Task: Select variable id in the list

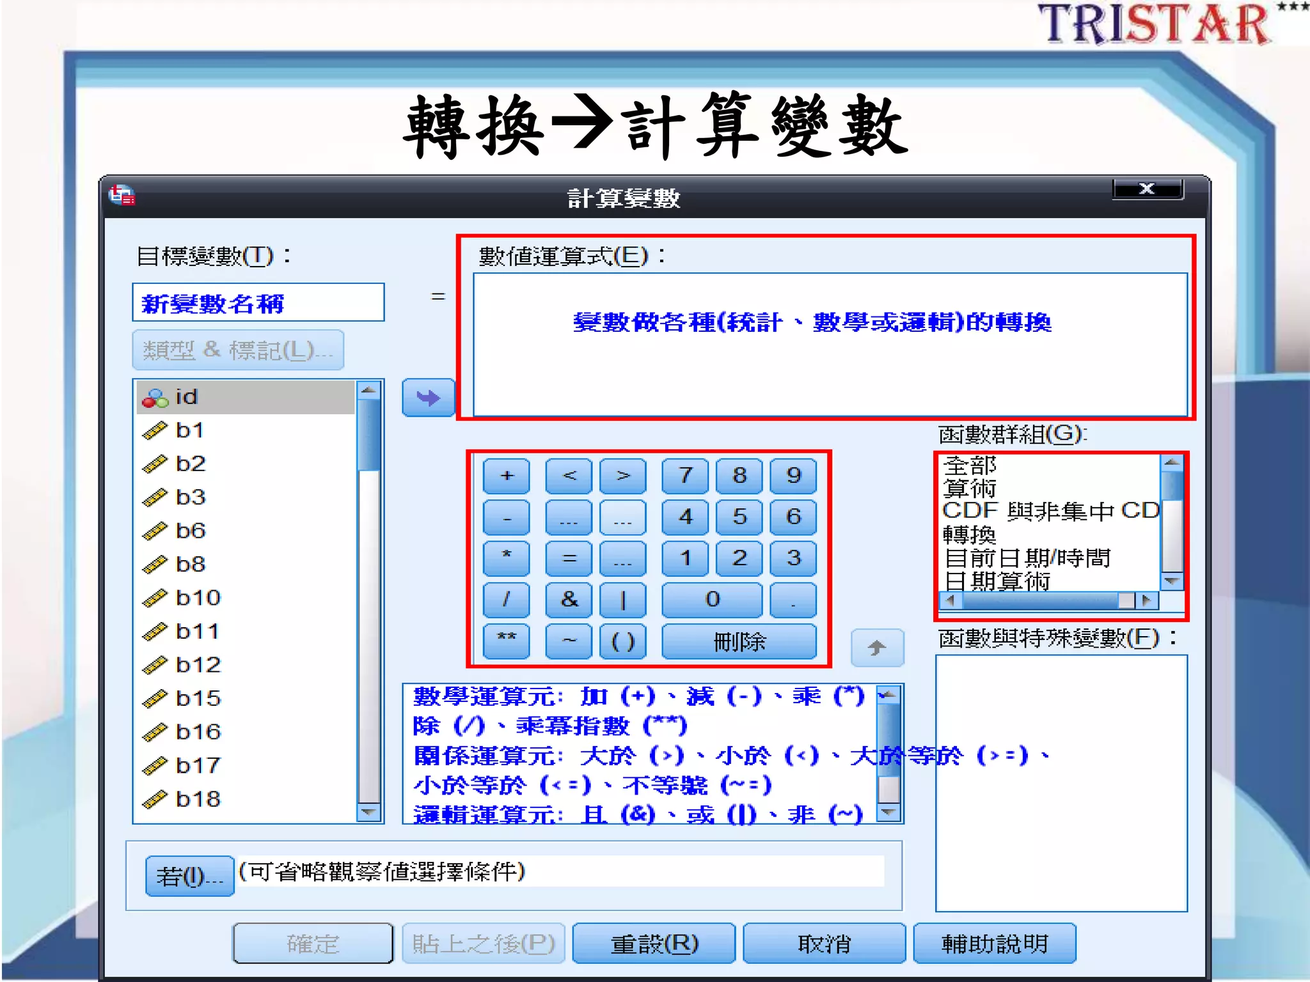Action: 246,397
